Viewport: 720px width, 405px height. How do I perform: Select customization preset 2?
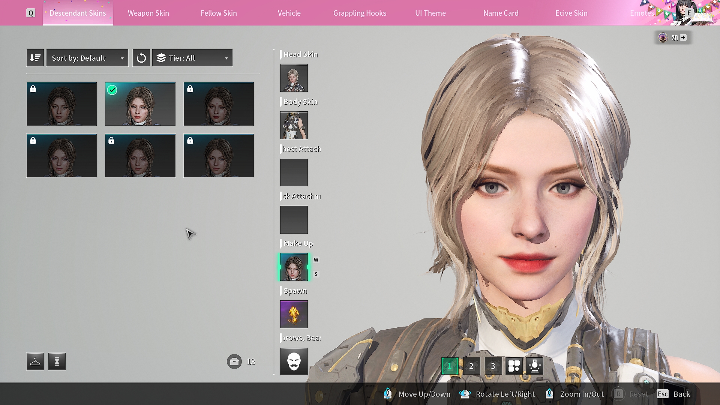471,366
